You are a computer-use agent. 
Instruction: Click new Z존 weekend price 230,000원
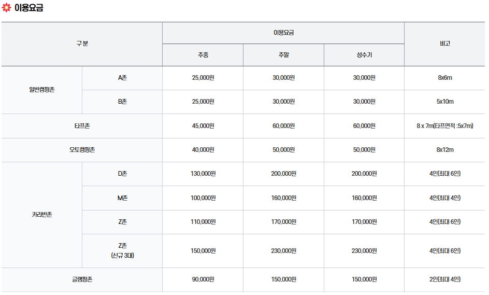click(284, 251)
